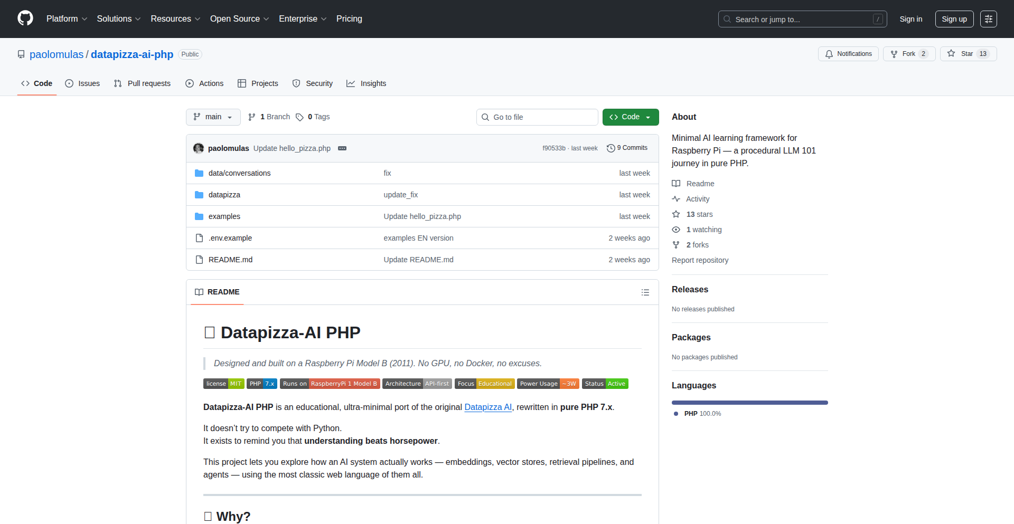The width and height of the screenshot is (1014, 524).
Task: Click the Go to file search field
Action: [537, 117]
